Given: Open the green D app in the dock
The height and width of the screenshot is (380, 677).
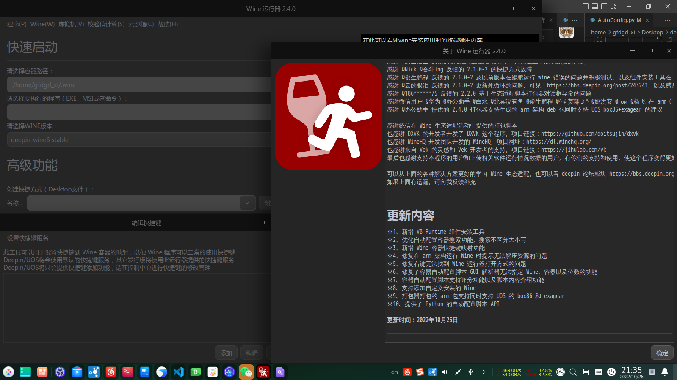Looking at the screenshot, I should [x=196, y=372].
